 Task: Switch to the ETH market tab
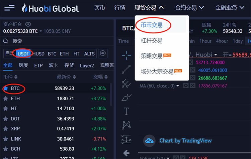click(64, 54)
